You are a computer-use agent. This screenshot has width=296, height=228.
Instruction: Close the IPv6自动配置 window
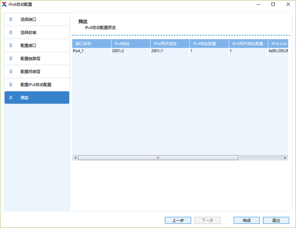click(x=288, y=4)
